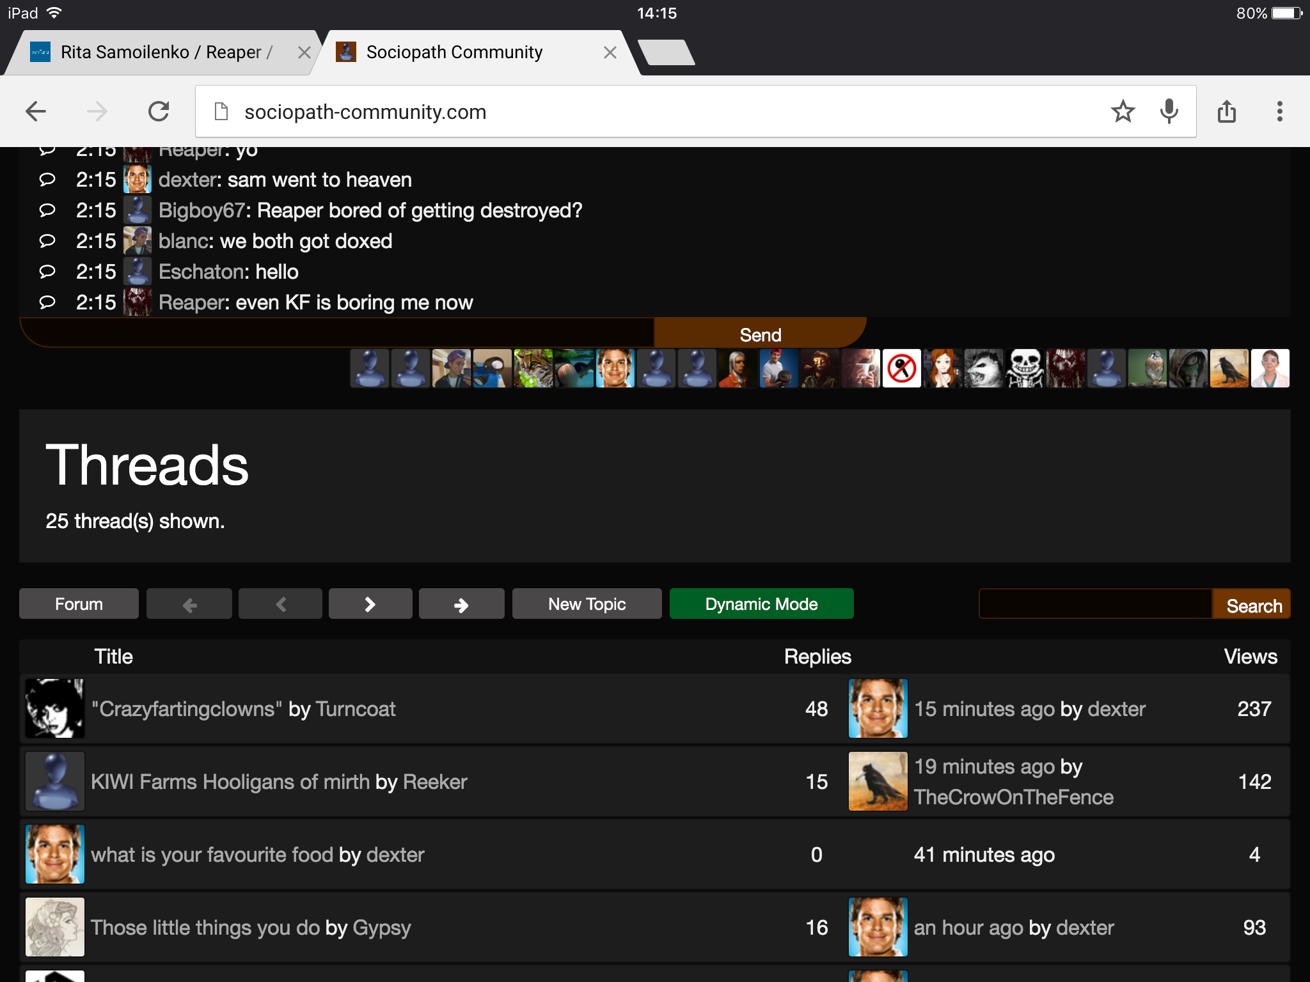Click Reeker's avatar in the KIWI Farms row
Viewport: 1310px width, 982px height.
point(55,781)
